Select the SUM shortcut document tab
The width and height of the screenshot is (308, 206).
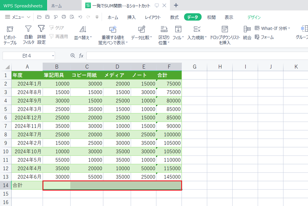[121, 6]
